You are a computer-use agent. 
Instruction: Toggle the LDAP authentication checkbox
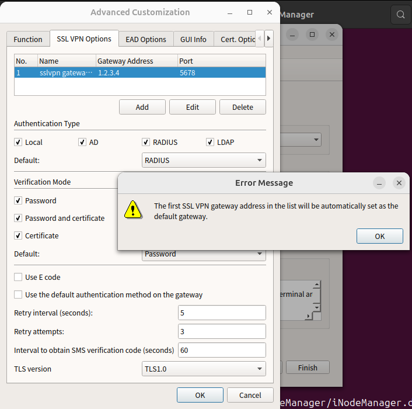point(211,142)
